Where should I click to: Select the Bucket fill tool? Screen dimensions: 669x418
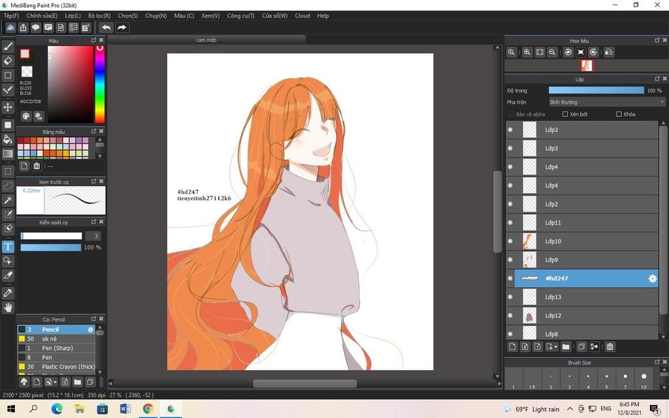[x=8, y=139]
